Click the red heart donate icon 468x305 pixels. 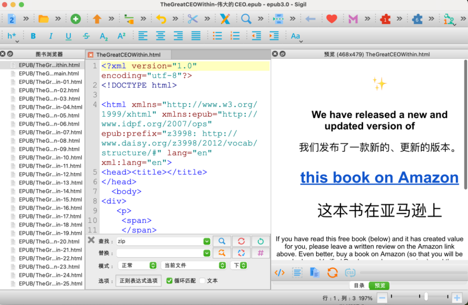pos(331,19)
